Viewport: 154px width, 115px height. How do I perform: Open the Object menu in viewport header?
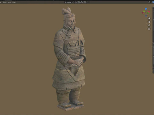click(14, 2)
